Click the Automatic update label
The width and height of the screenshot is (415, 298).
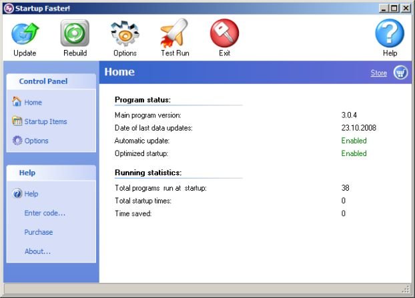click(142, 141)
